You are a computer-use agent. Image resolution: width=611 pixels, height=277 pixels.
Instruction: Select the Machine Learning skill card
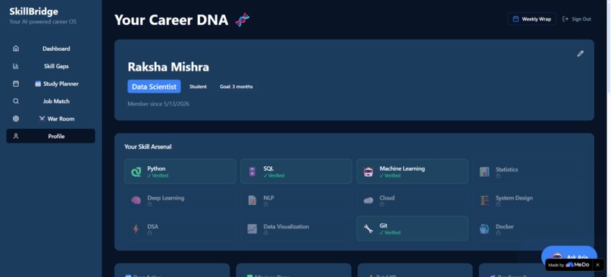point(412,172)
